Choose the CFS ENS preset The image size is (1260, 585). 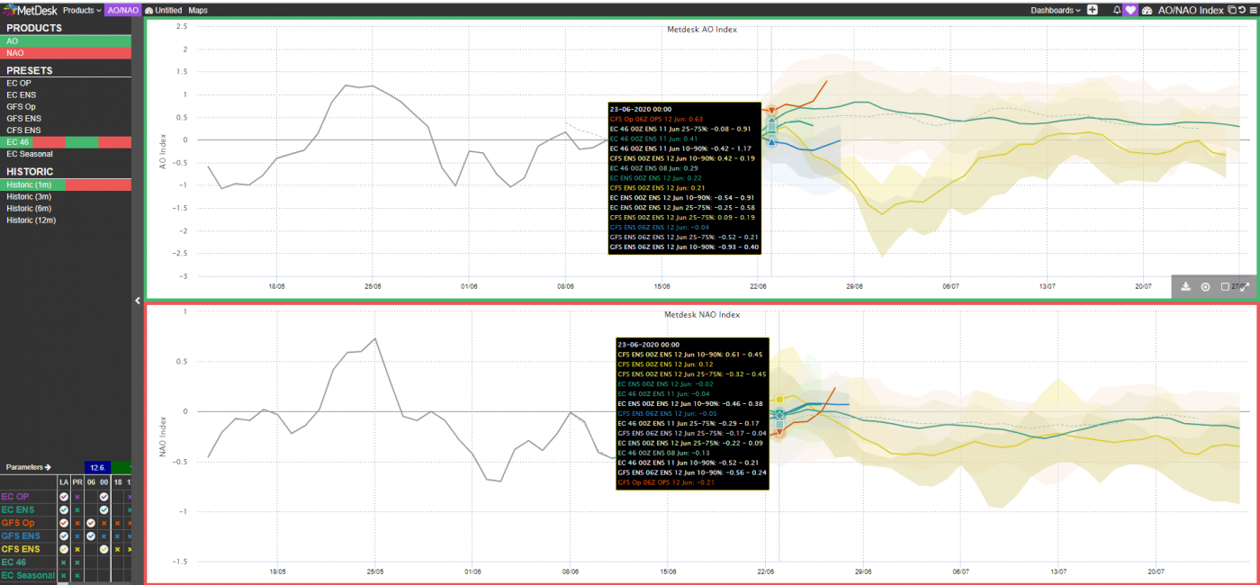[67, 130]
